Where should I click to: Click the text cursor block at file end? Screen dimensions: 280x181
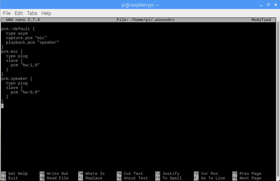point(2,106)
